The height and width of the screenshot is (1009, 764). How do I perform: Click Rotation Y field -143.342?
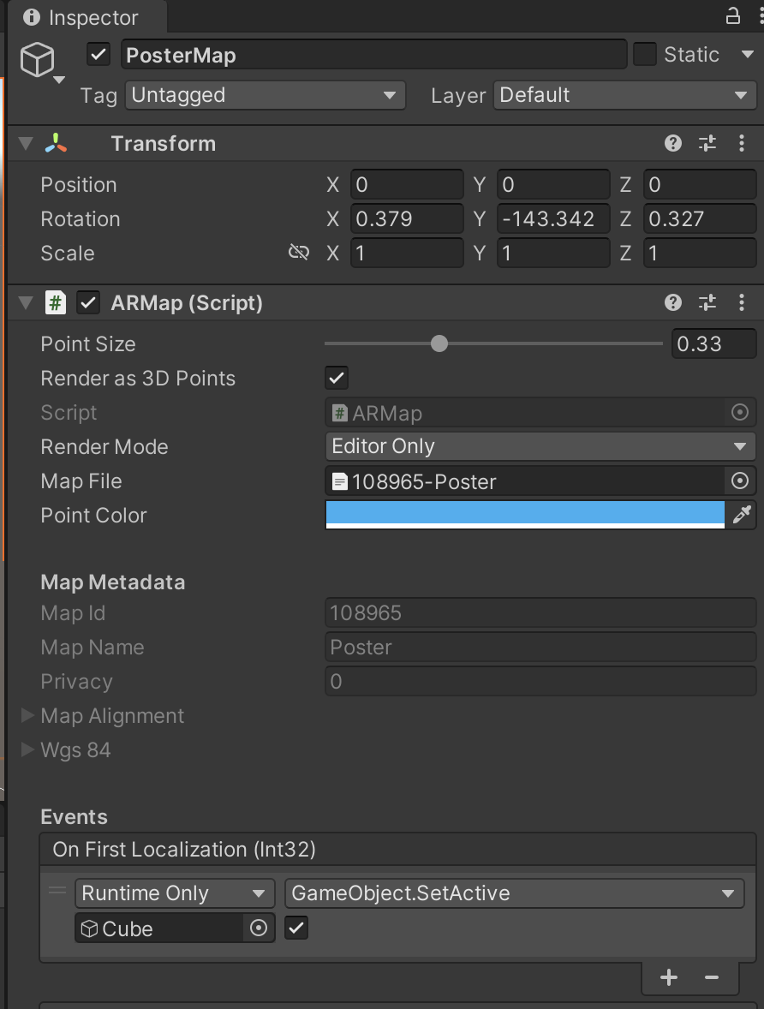553,218
